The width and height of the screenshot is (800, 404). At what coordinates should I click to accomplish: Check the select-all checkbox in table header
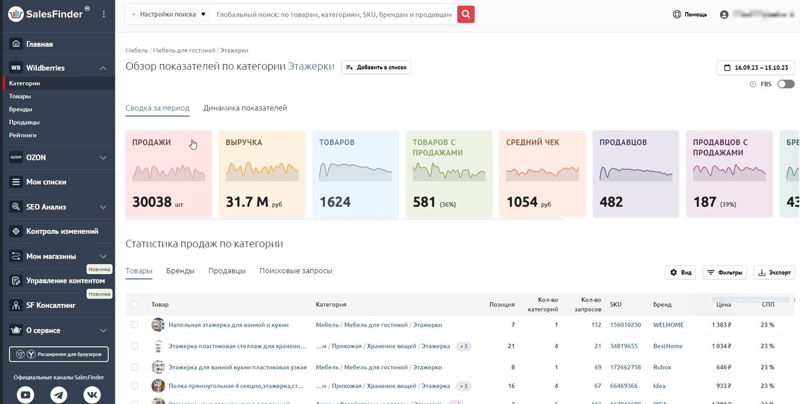click(135, 305)
